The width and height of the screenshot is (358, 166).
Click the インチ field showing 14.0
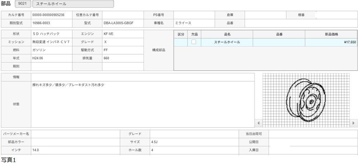pos(75,150)
